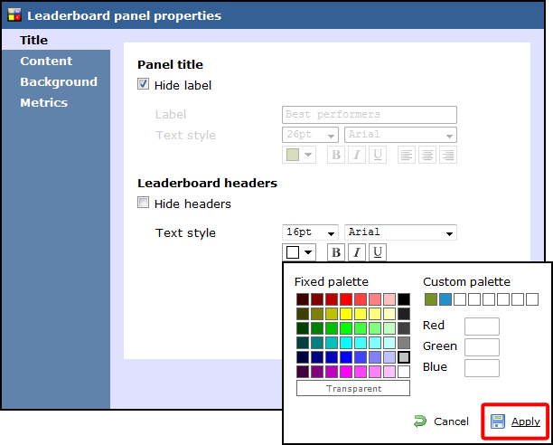Click the Transparent button in palette
The image size is (553, 445).
point(352,389)
